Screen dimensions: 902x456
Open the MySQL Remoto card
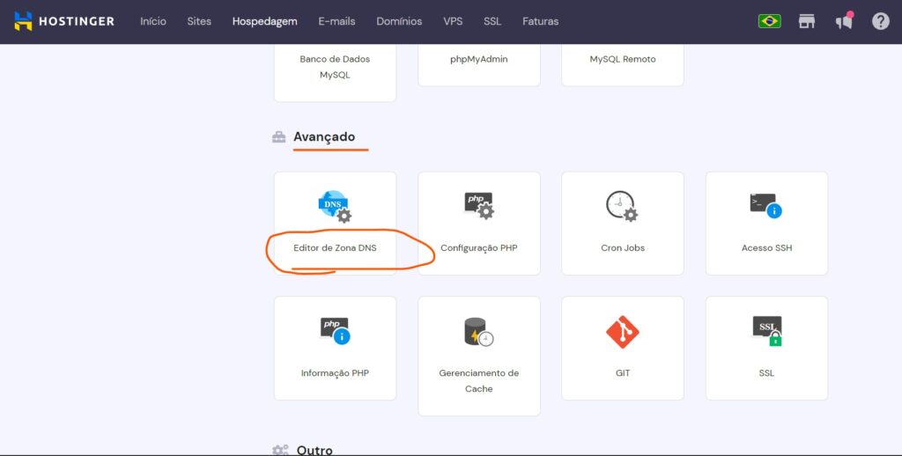point(623,60)
